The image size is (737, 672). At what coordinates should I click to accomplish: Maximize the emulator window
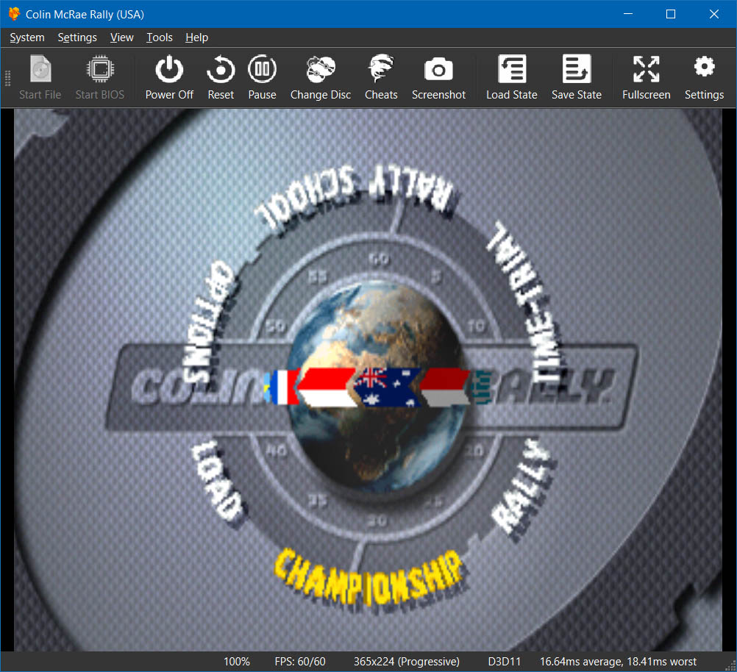671,14
